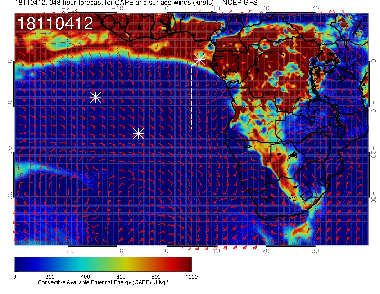
Task: Click the dark blue end of the CAPE colorbar
Action: (x=18, y=264)
